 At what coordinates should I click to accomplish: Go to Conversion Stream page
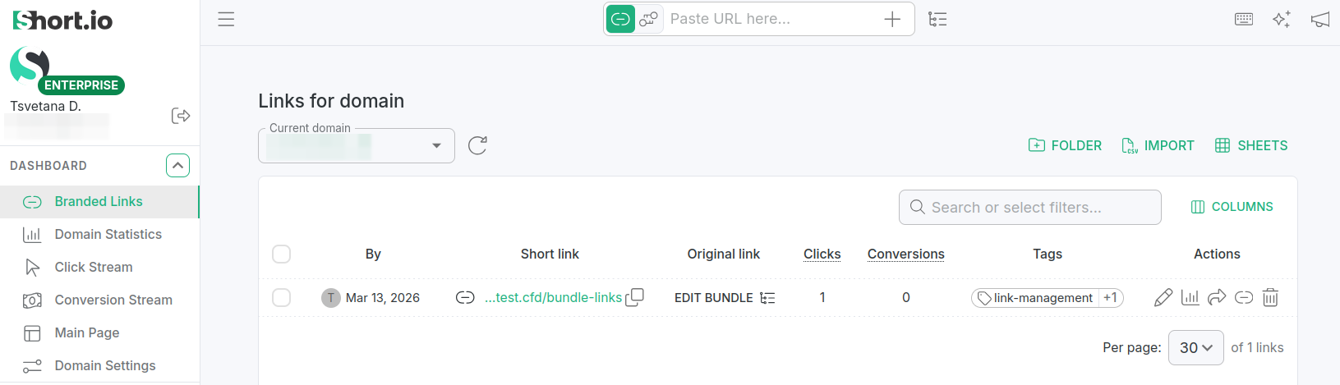click(113, 300)
